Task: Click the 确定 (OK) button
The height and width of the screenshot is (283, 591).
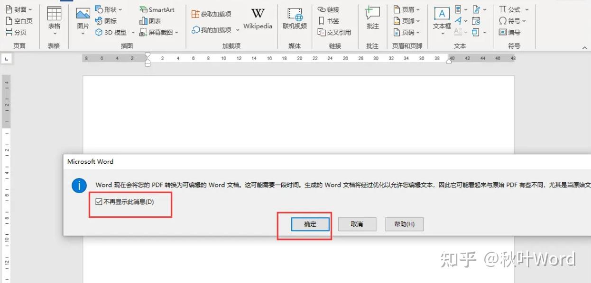Action: pyautogui.click(x=310, y=224)
